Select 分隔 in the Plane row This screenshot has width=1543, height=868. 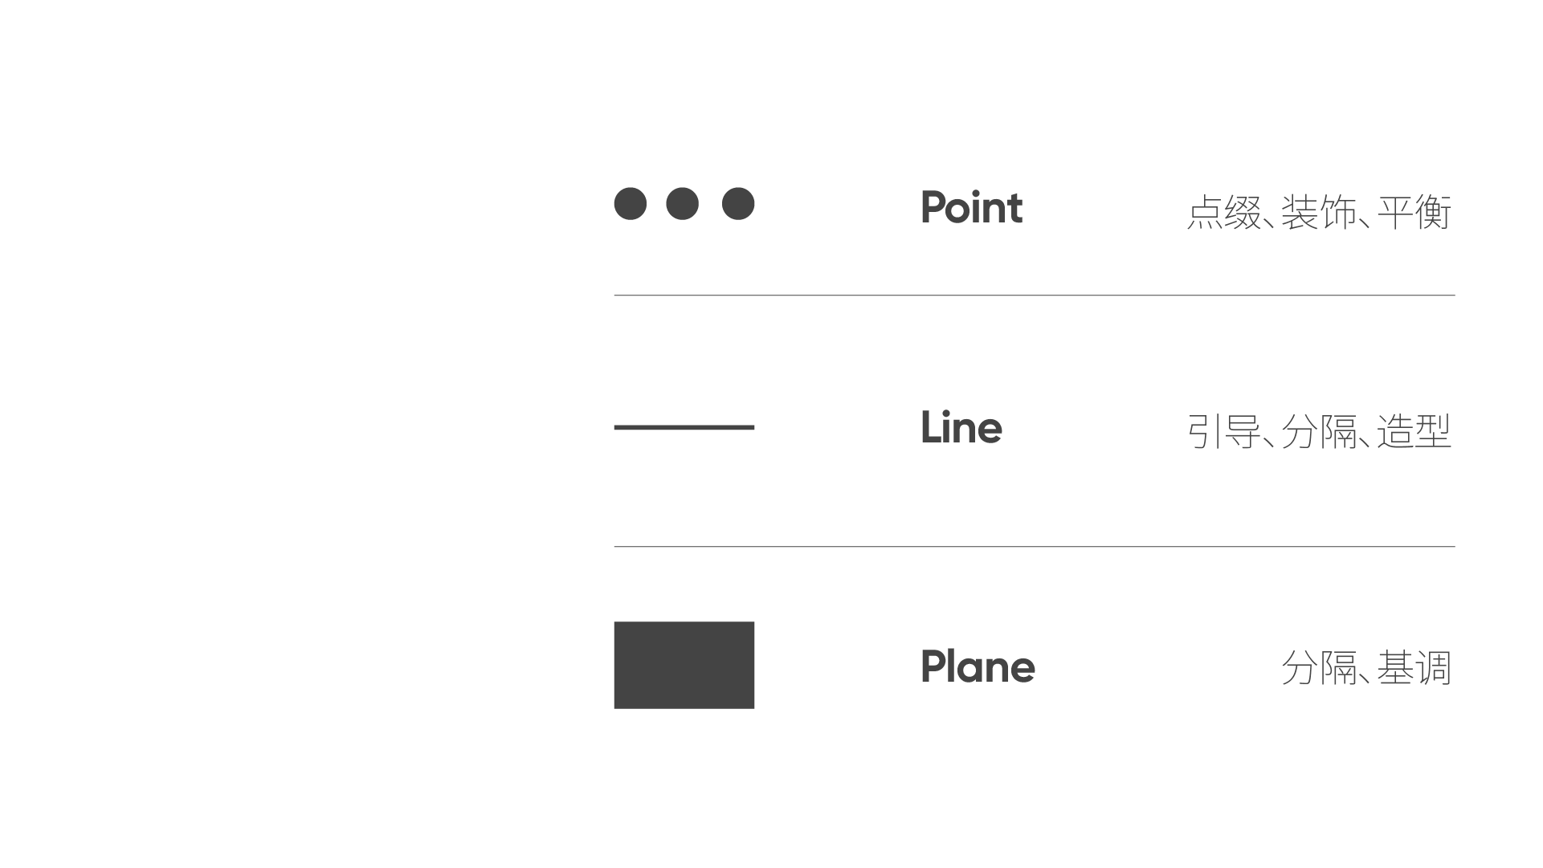click(1318, 668)
